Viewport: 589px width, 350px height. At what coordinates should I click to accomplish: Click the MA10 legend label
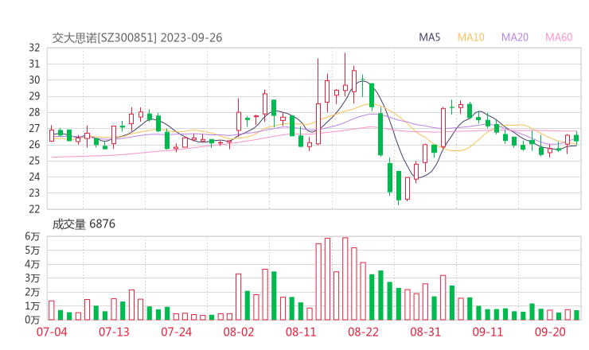tap(470, 37)
